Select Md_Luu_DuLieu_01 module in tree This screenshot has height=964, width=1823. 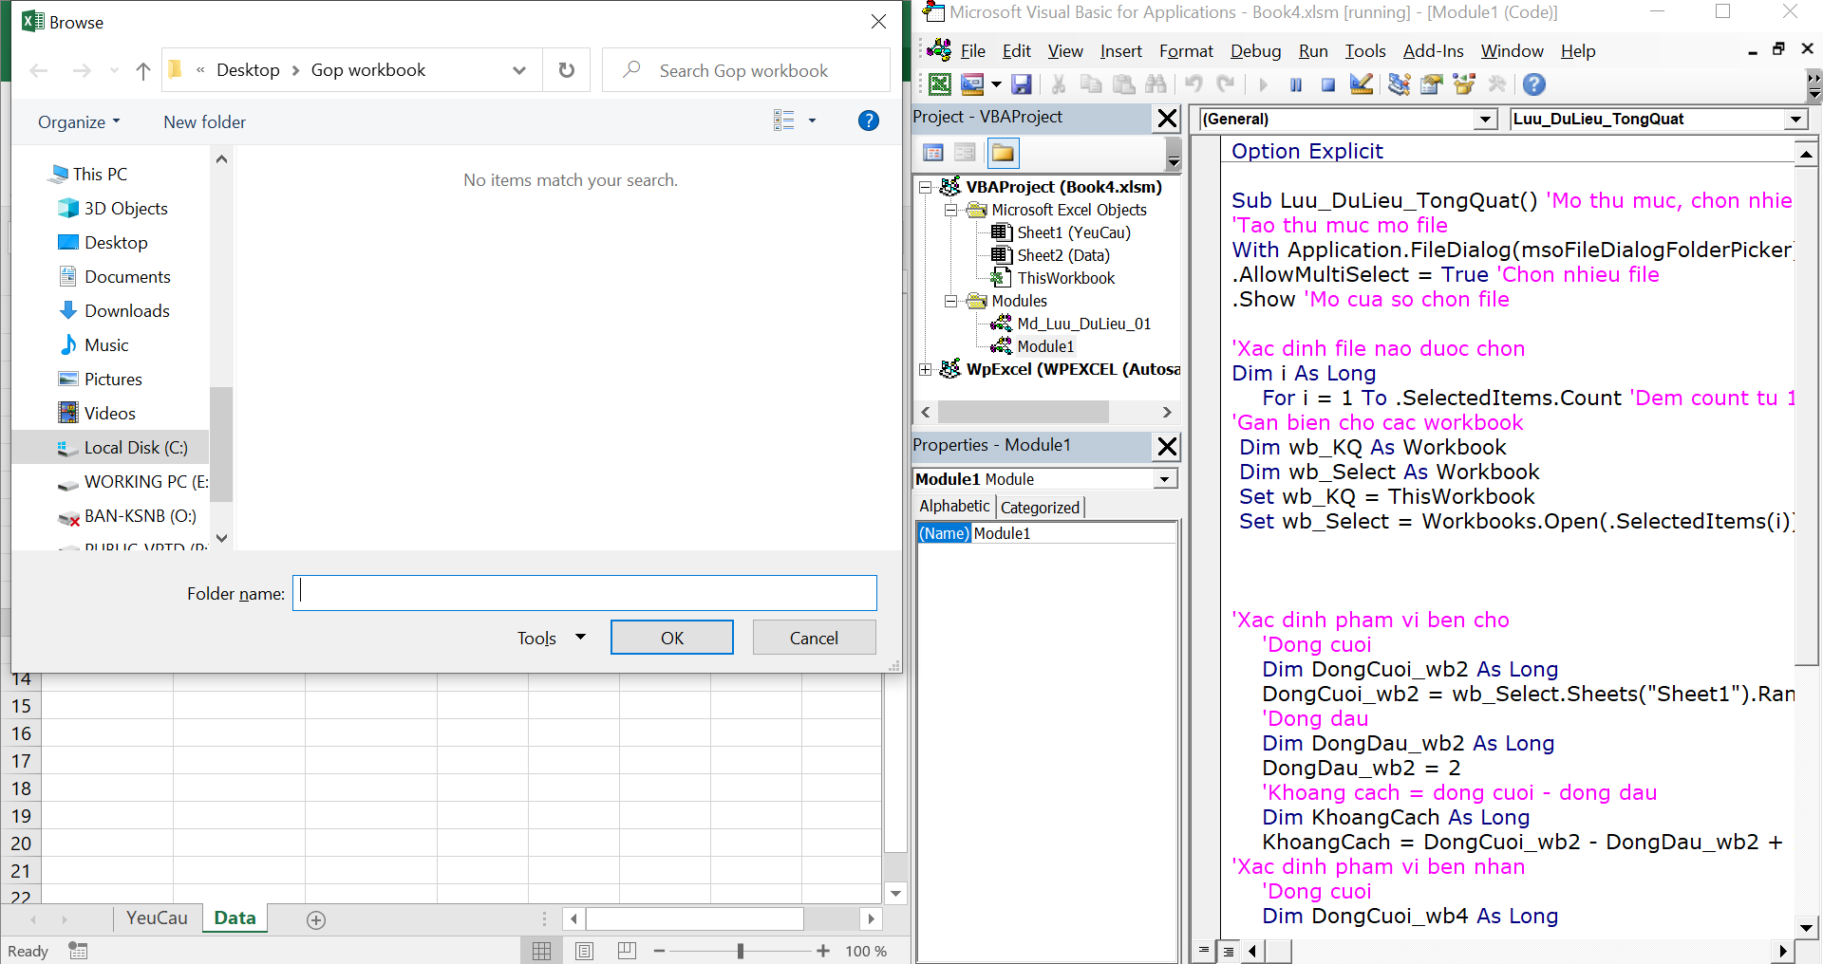click(1082, 324)
